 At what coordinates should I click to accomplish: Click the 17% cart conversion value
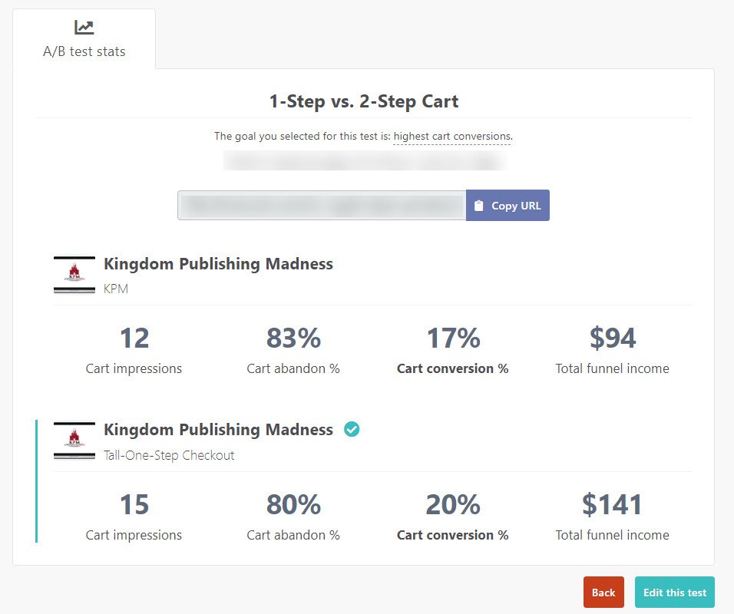453,338
